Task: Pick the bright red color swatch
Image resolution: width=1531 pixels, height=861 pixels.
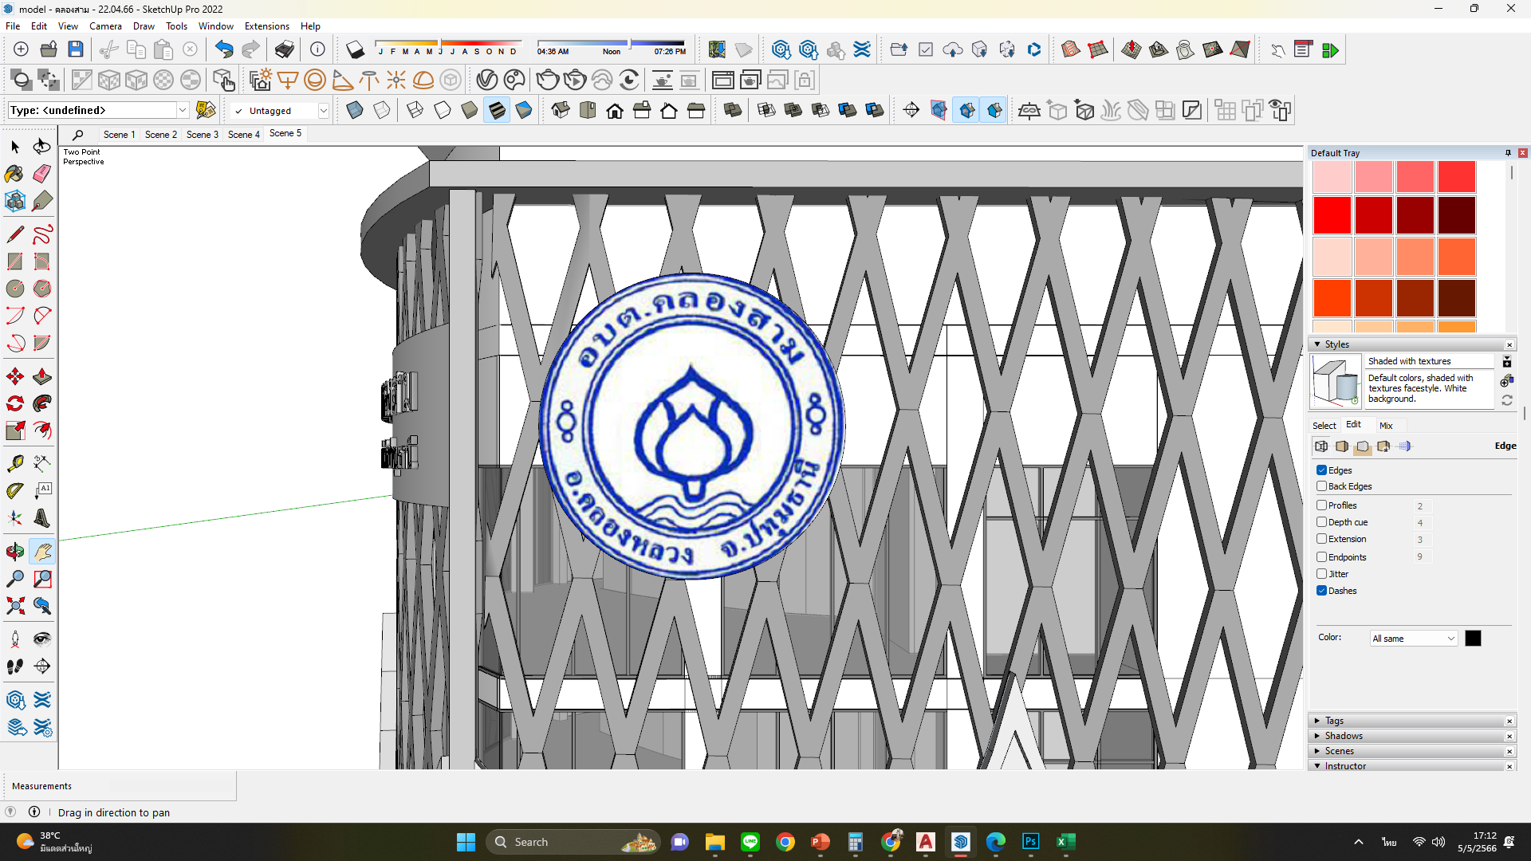Action: pos(1332,215)
